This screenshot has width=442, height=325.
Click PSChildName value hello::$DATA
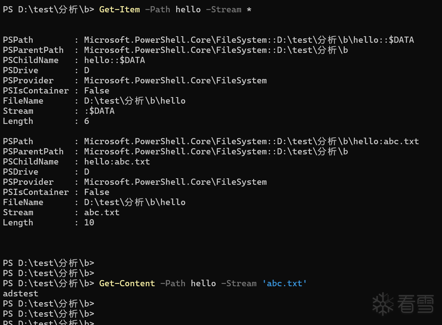(x=115, y=60)
